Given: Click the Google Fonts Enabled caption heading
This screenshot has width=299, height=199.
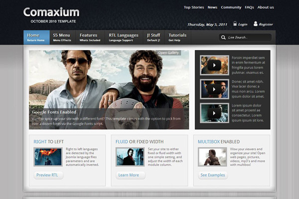Looking at the screenshot, I should point(54,112).
